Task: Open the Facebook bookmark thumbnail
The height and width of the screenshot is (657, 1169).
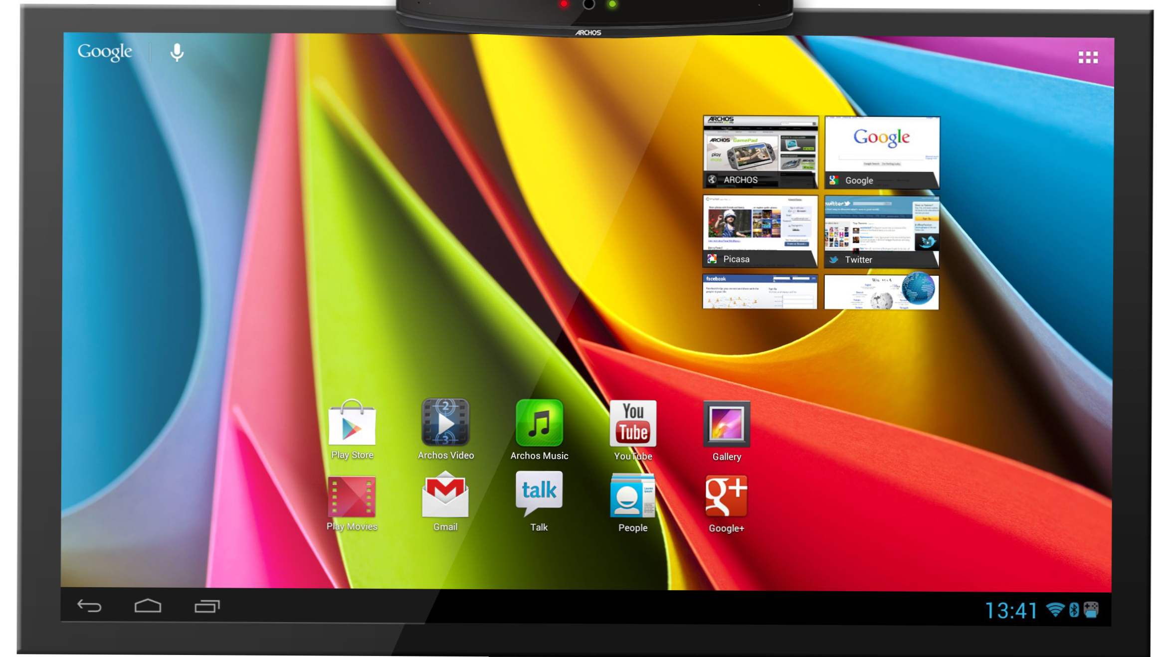Action: 760,291
